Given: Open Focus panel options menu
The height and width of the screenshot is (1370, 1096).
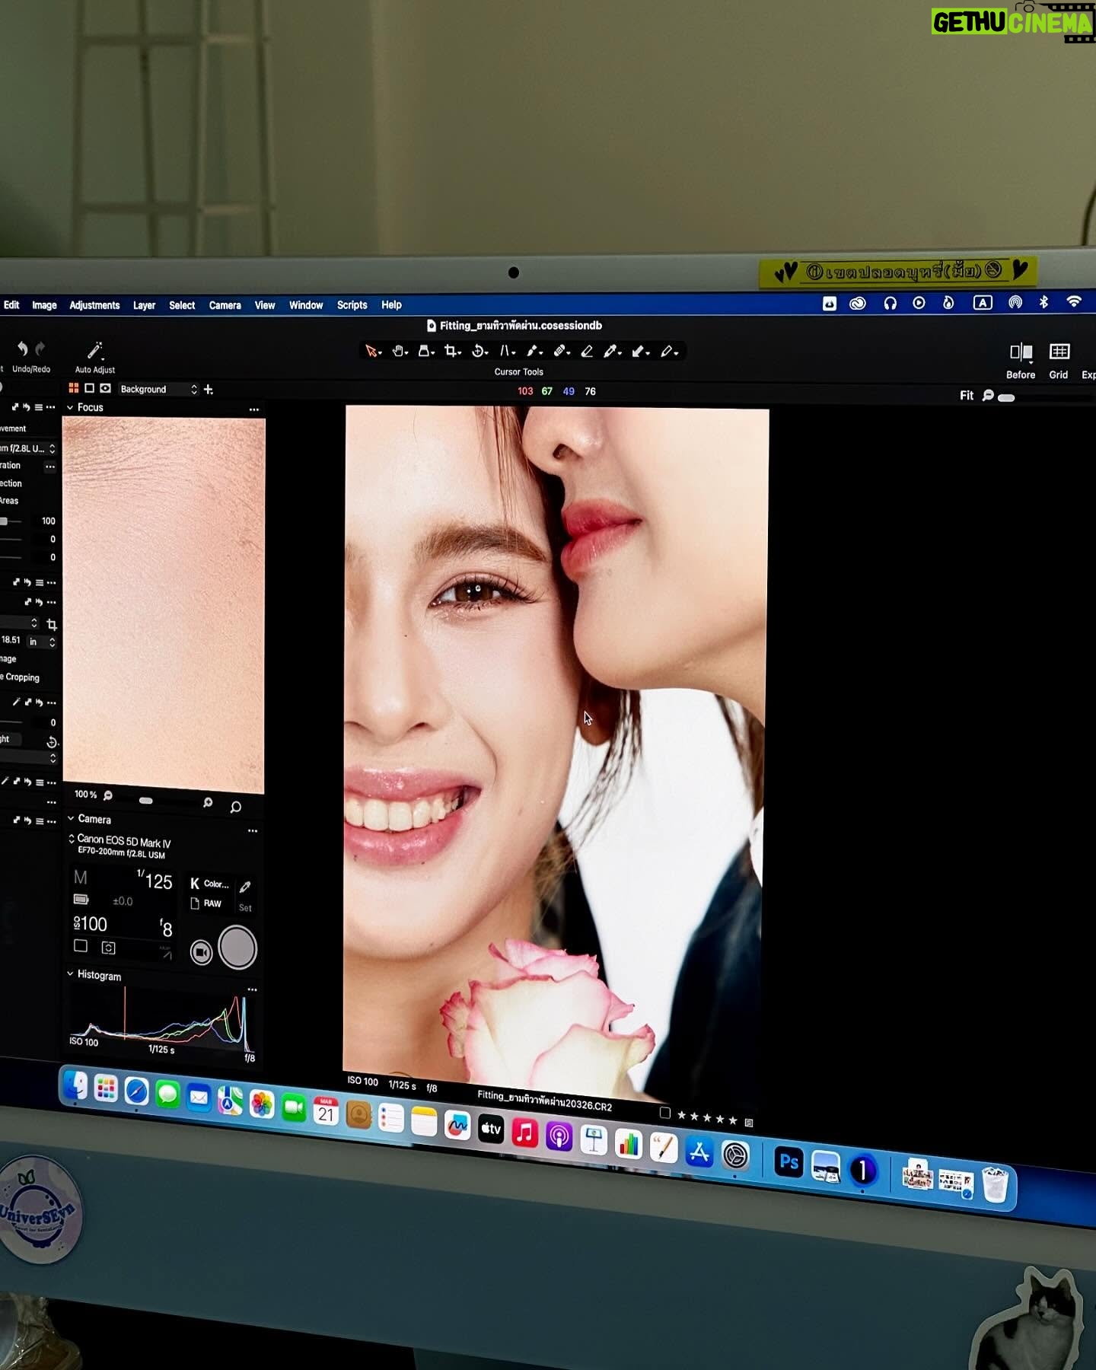Looking at the screenshot, I should point(254,409).
